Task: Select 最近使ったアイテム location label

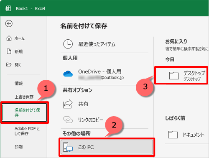Action: click(97, 44)
